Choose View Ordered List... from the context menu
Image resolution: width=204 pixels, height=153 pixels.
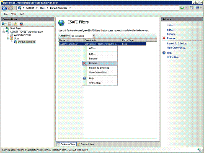tap(100, 73)
